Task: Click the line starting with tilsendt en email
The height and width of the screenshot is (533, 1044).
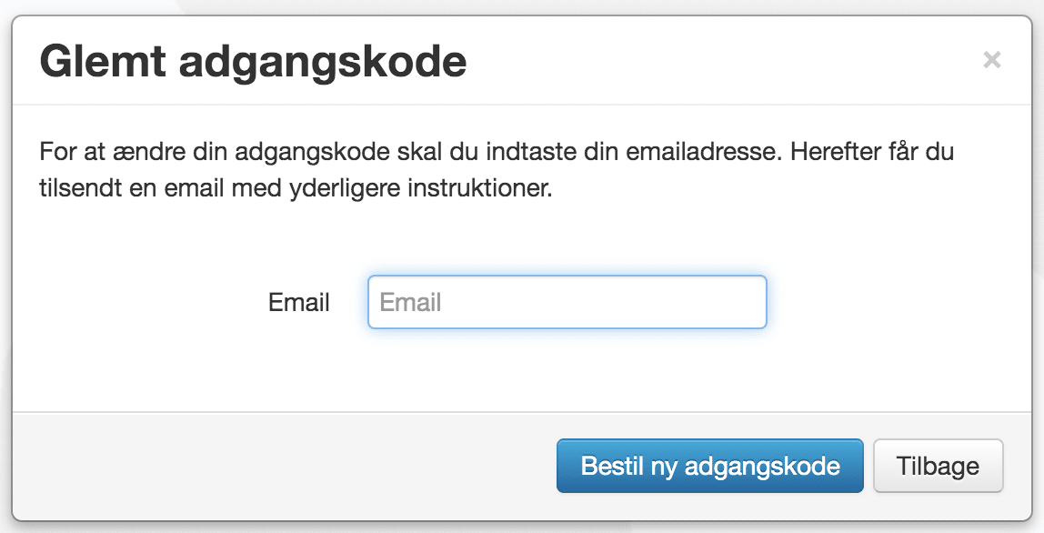Action: (x=296, y=188)
